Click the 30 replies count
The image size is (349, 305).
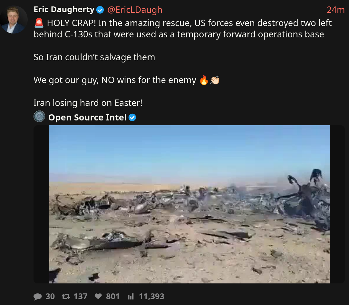click(50, 297)
